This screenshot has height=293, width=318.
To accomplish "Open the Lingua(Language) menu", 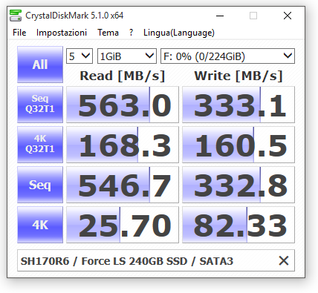I will click(179, 33).
